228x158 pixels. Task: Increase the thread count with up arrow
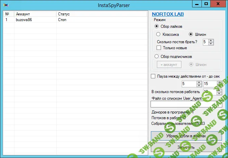219,90
